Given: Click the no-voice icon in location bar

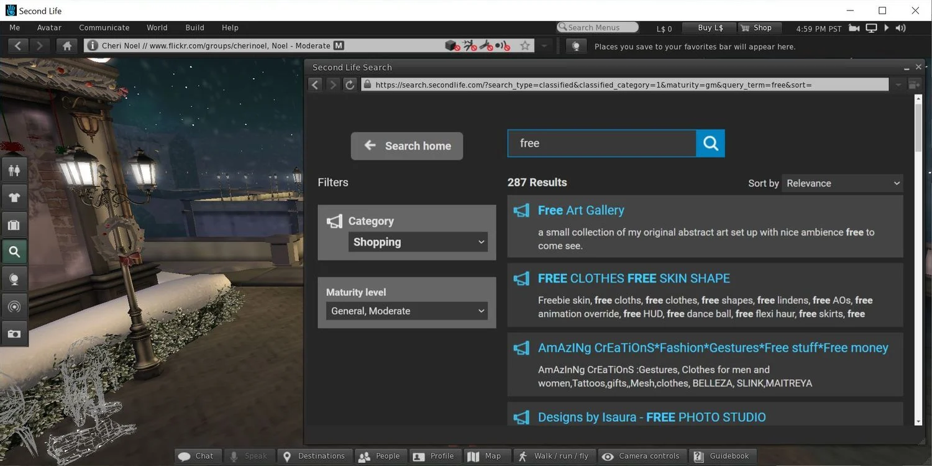Looking at the screenshot, I should [503, 46].
